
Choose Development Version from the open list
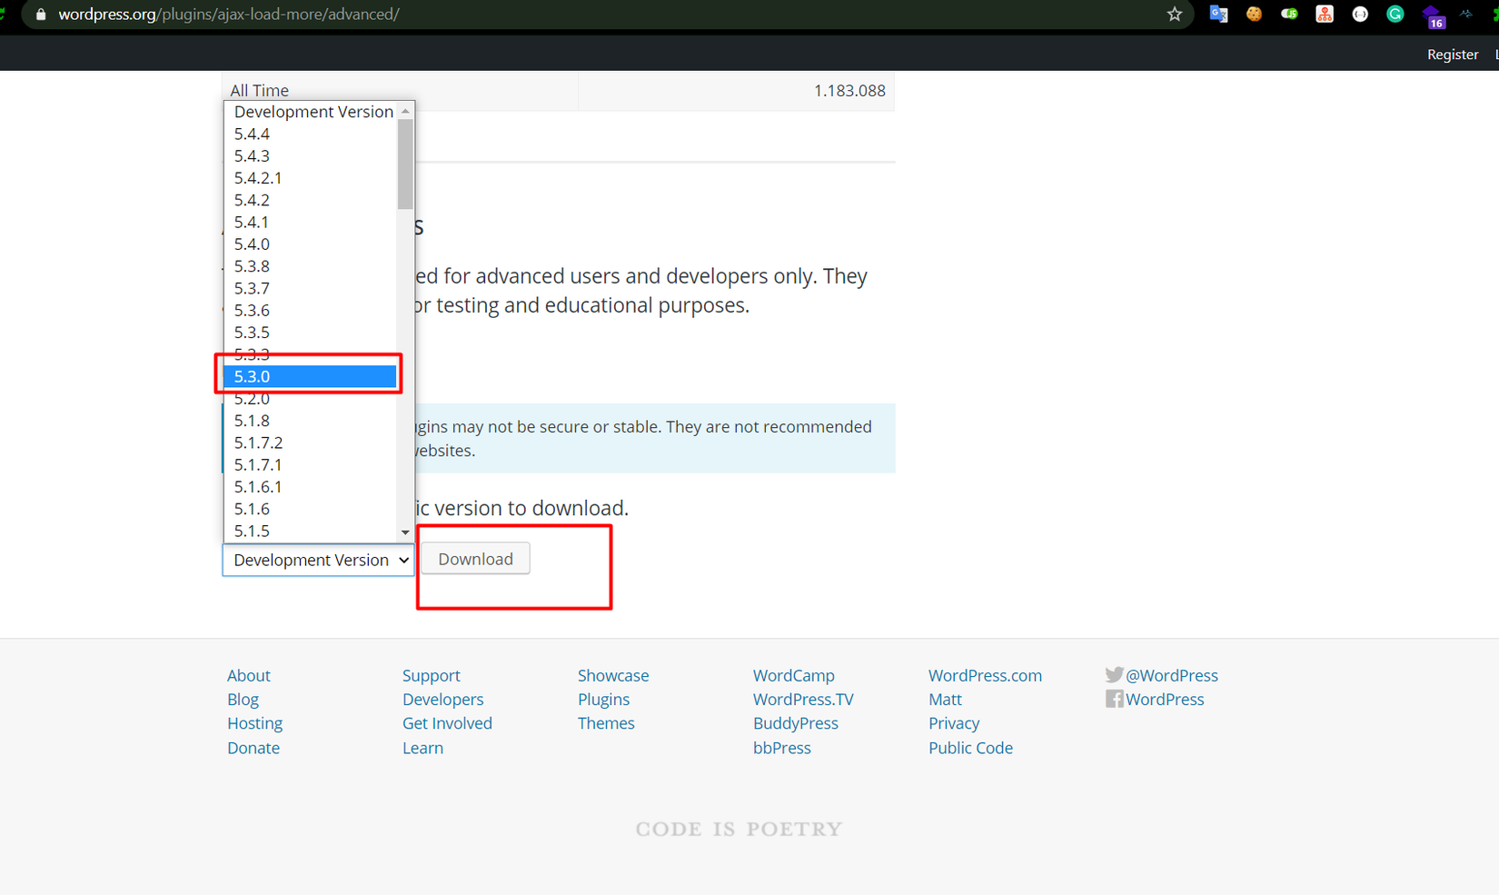tap(311, 112)
